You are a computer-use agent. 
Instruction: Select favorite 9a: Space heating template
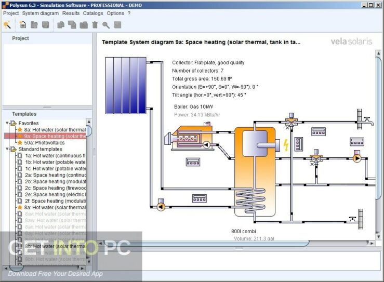click(x=45, y=136)
